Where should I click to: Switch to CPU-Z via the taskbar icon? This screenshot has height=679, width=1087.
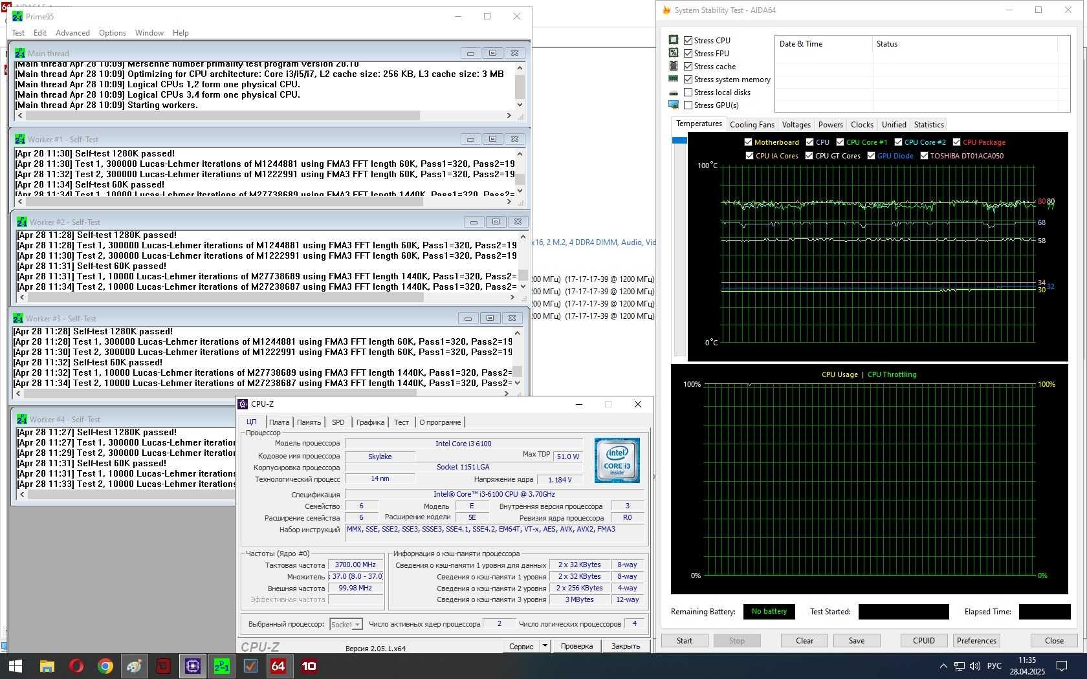tap(192, 665)
